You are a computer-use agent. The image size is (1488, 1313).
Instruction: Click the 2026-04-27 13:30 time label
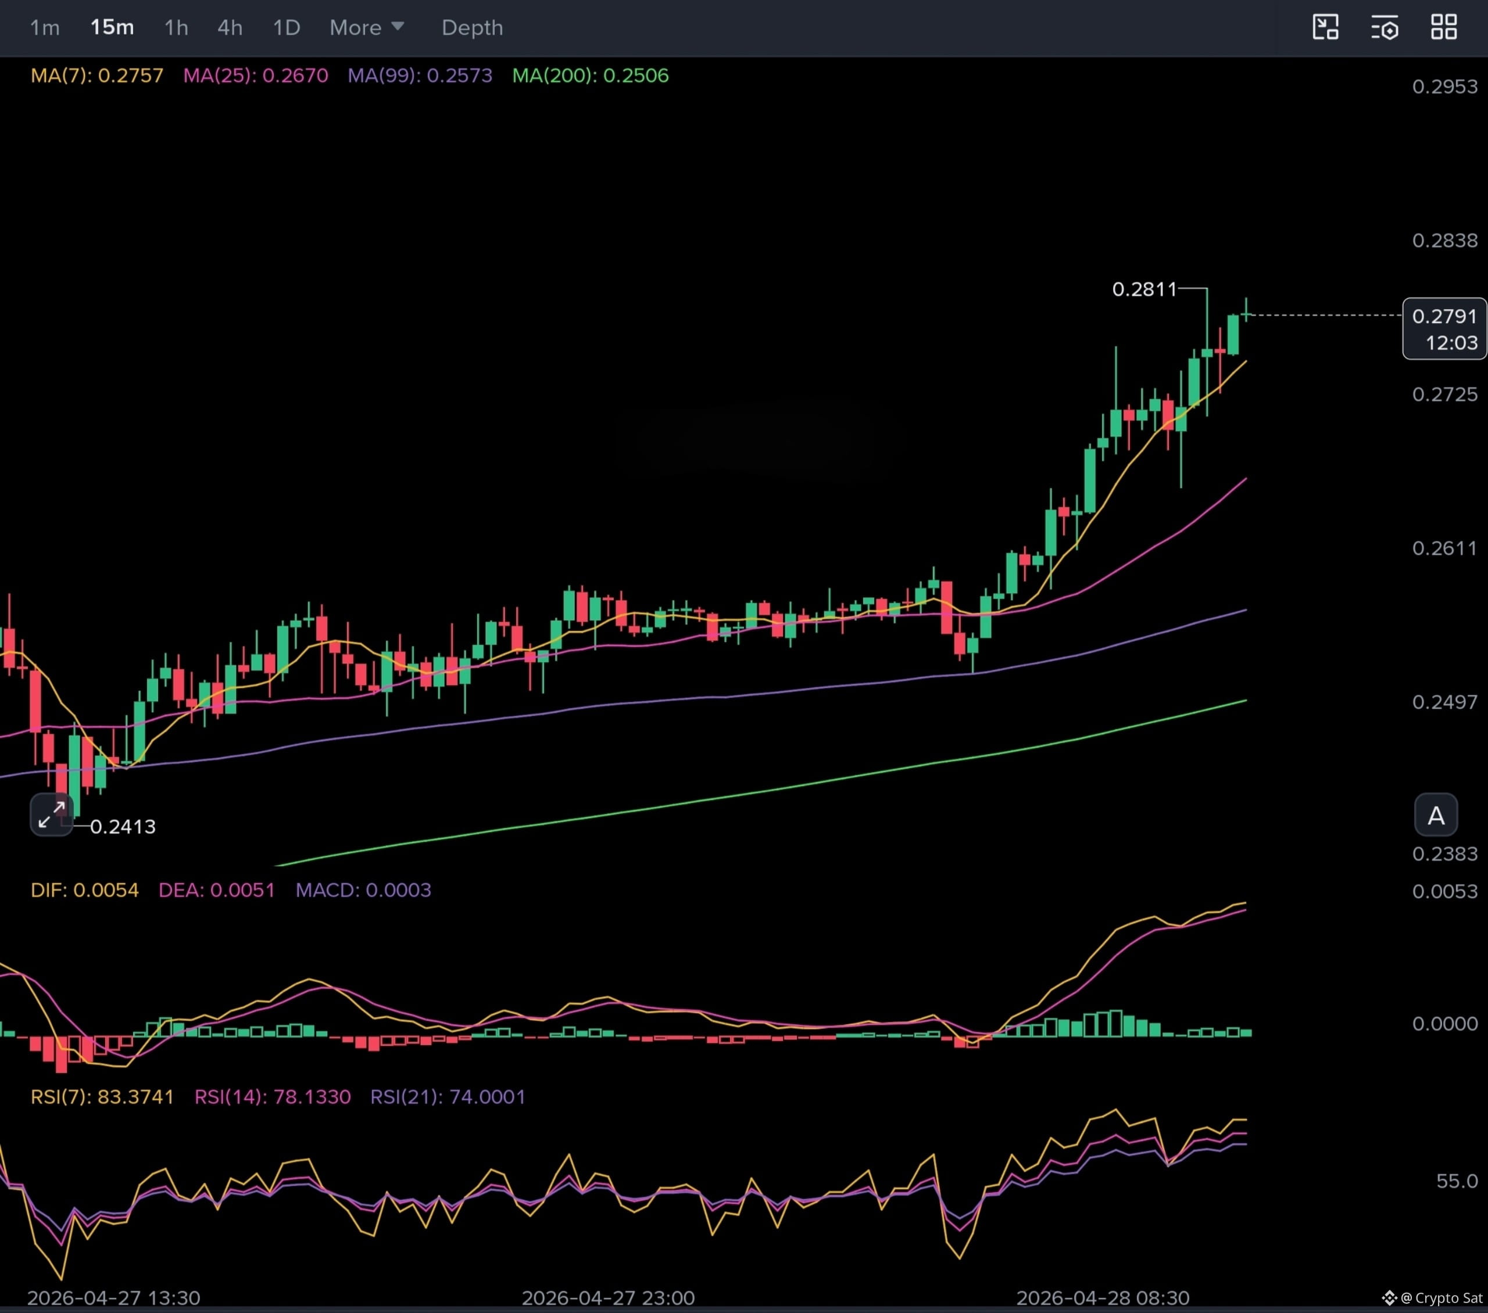[x=113, y=1298]
